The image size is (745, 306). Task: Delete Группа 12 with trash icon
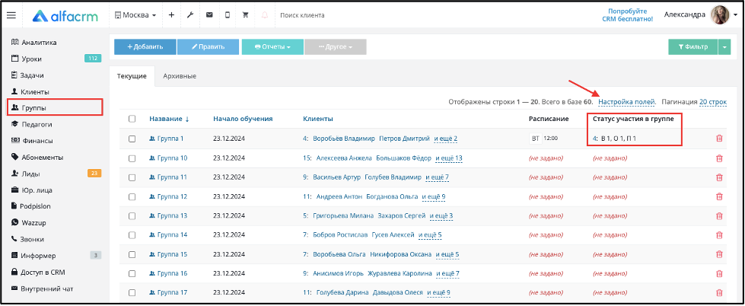(719, 196)
